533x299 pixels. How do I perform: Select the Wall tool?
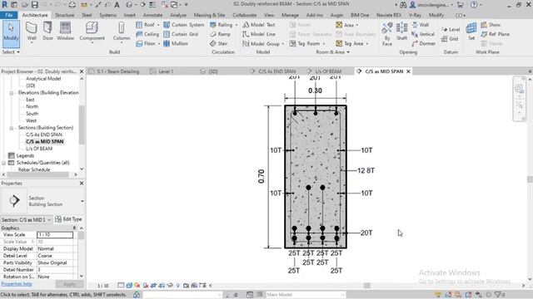coord(32,32)
